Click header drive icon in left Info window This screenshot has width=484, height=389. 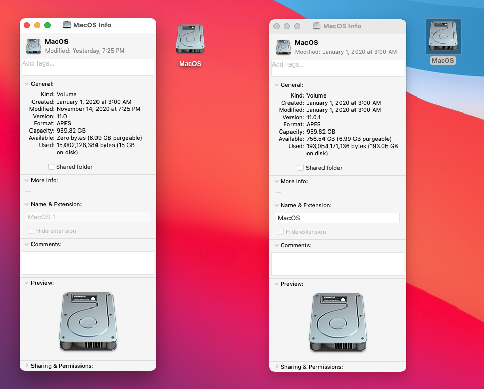coord(34,46)
